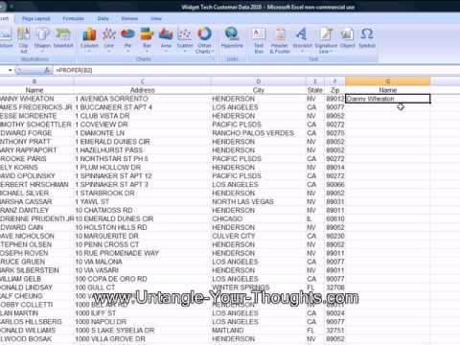Select cell 1 CLUB VISTA DR
The height and width of the screenshot is (345, 460).
coord(142,116)
